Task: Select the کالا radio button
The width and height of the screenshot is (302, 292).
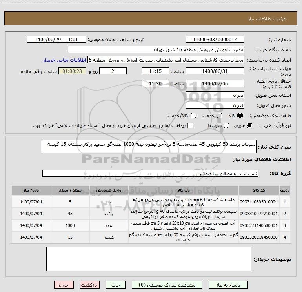Action: (x=240, y=116)
